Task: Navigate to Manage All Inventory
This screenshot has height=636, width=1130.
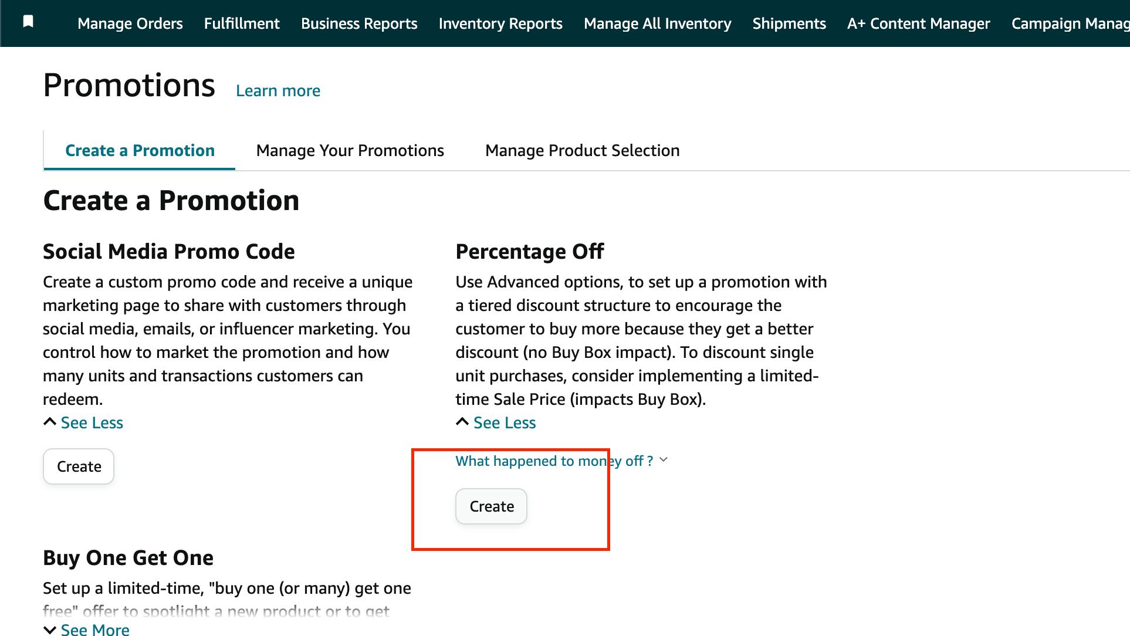Action: (x=657, y=23)
